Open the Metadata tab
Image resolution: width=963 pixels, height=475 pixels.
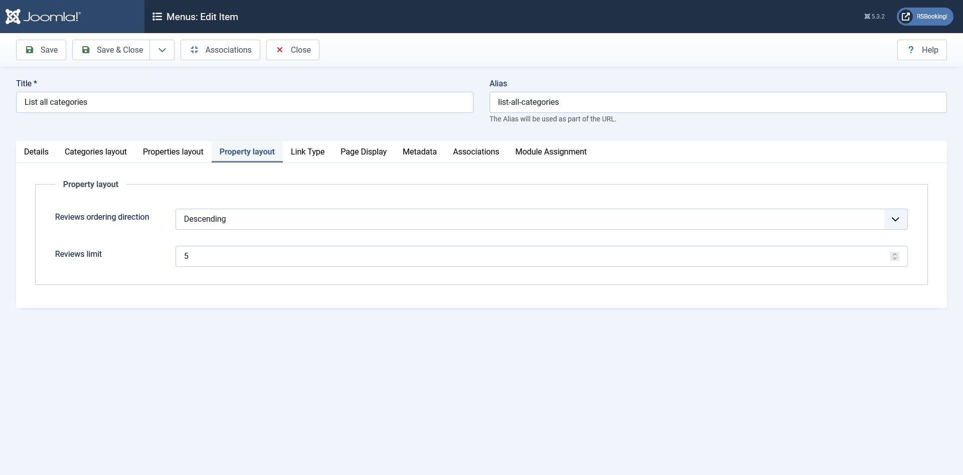point(420,151)
